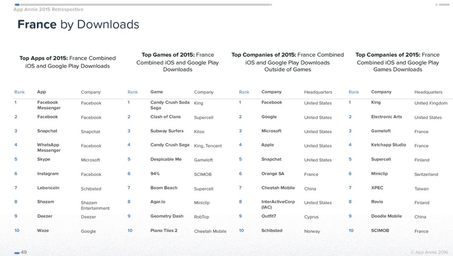Click 'Switzerland' headquarters cell
This screenshot has height=256, width=453.
point(426,174)
